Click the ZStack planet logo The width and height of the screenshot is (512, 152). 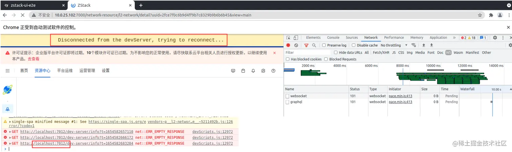7,90
